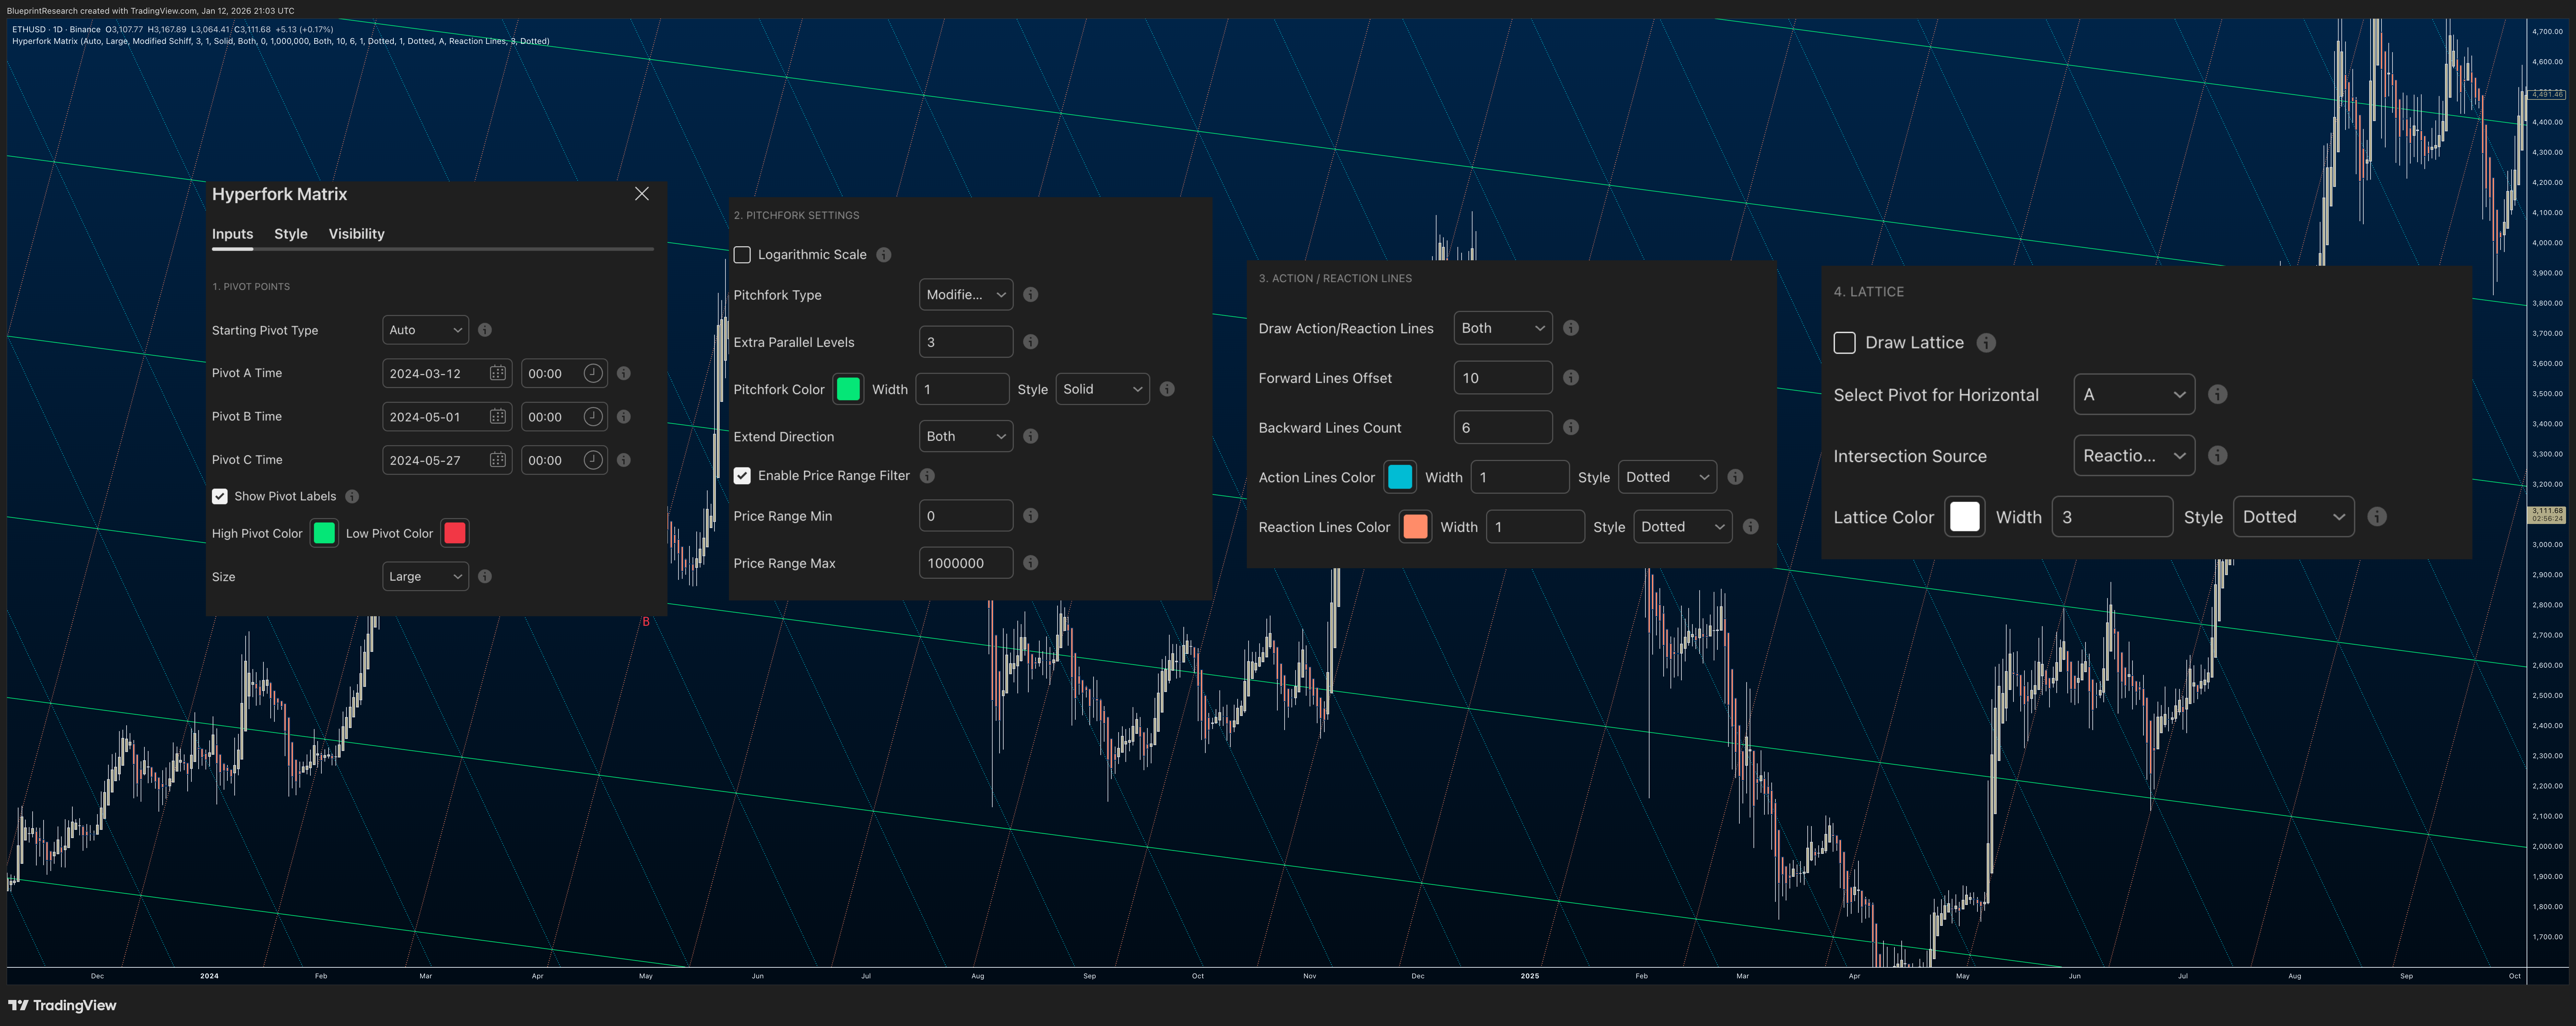Pick the High Pivot Color swatch
The height and width of the screenshot is (1026, 2576).
click(324, 533)
